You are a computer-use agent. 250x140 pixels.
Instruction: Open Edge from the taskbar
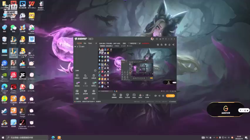point(53,138)
